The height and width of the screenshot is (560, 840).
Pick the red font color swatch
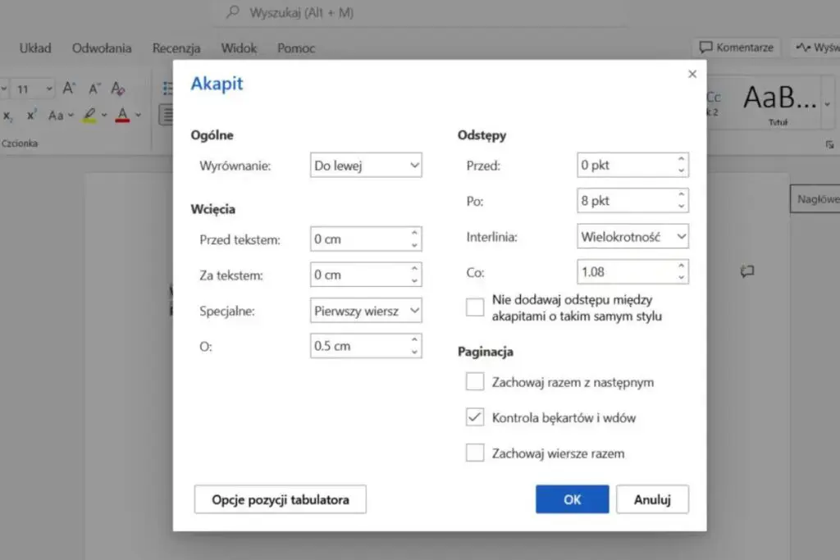(121, 122)
